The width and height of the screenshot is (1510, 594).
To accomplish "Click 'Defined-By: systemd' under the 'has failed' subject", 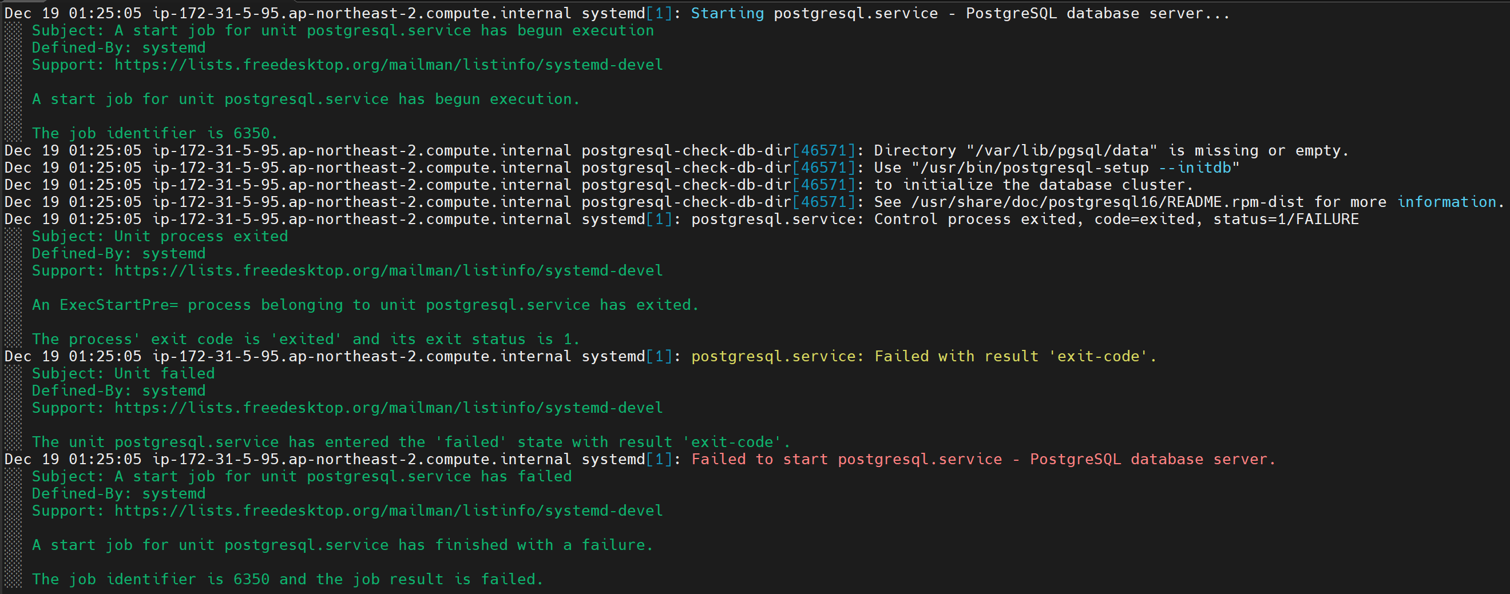I will [x=119, y=493].
